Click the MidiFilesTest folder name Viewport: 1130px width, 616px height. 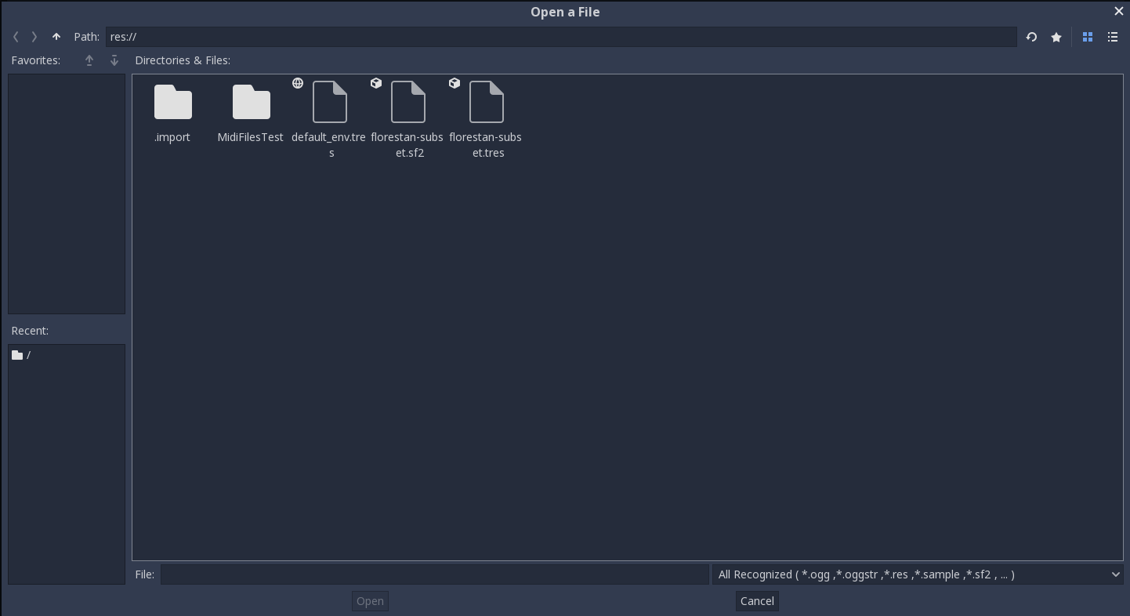251,137
